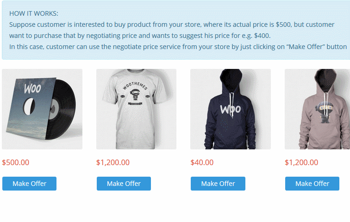Click the $500.00 price label
The width and height of the screenshot is (350, 222).
tap(16, 162)
